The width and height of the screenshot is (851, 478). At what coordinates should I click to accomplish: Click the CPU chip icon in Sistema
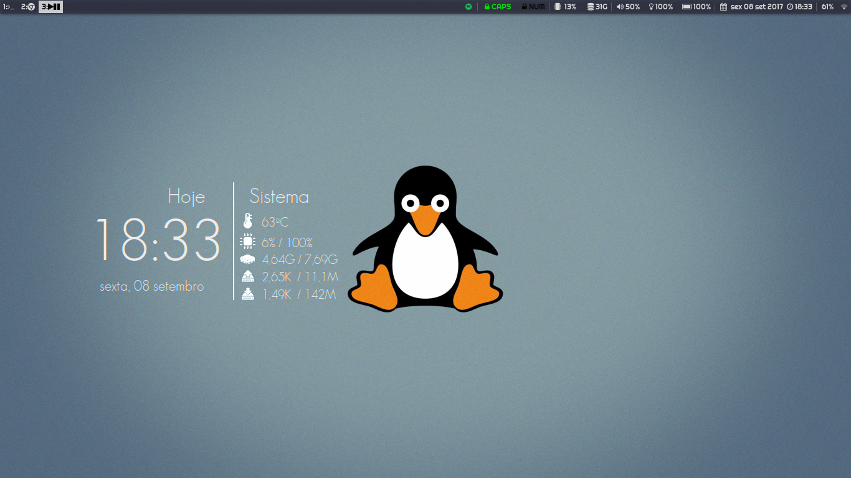247,241
